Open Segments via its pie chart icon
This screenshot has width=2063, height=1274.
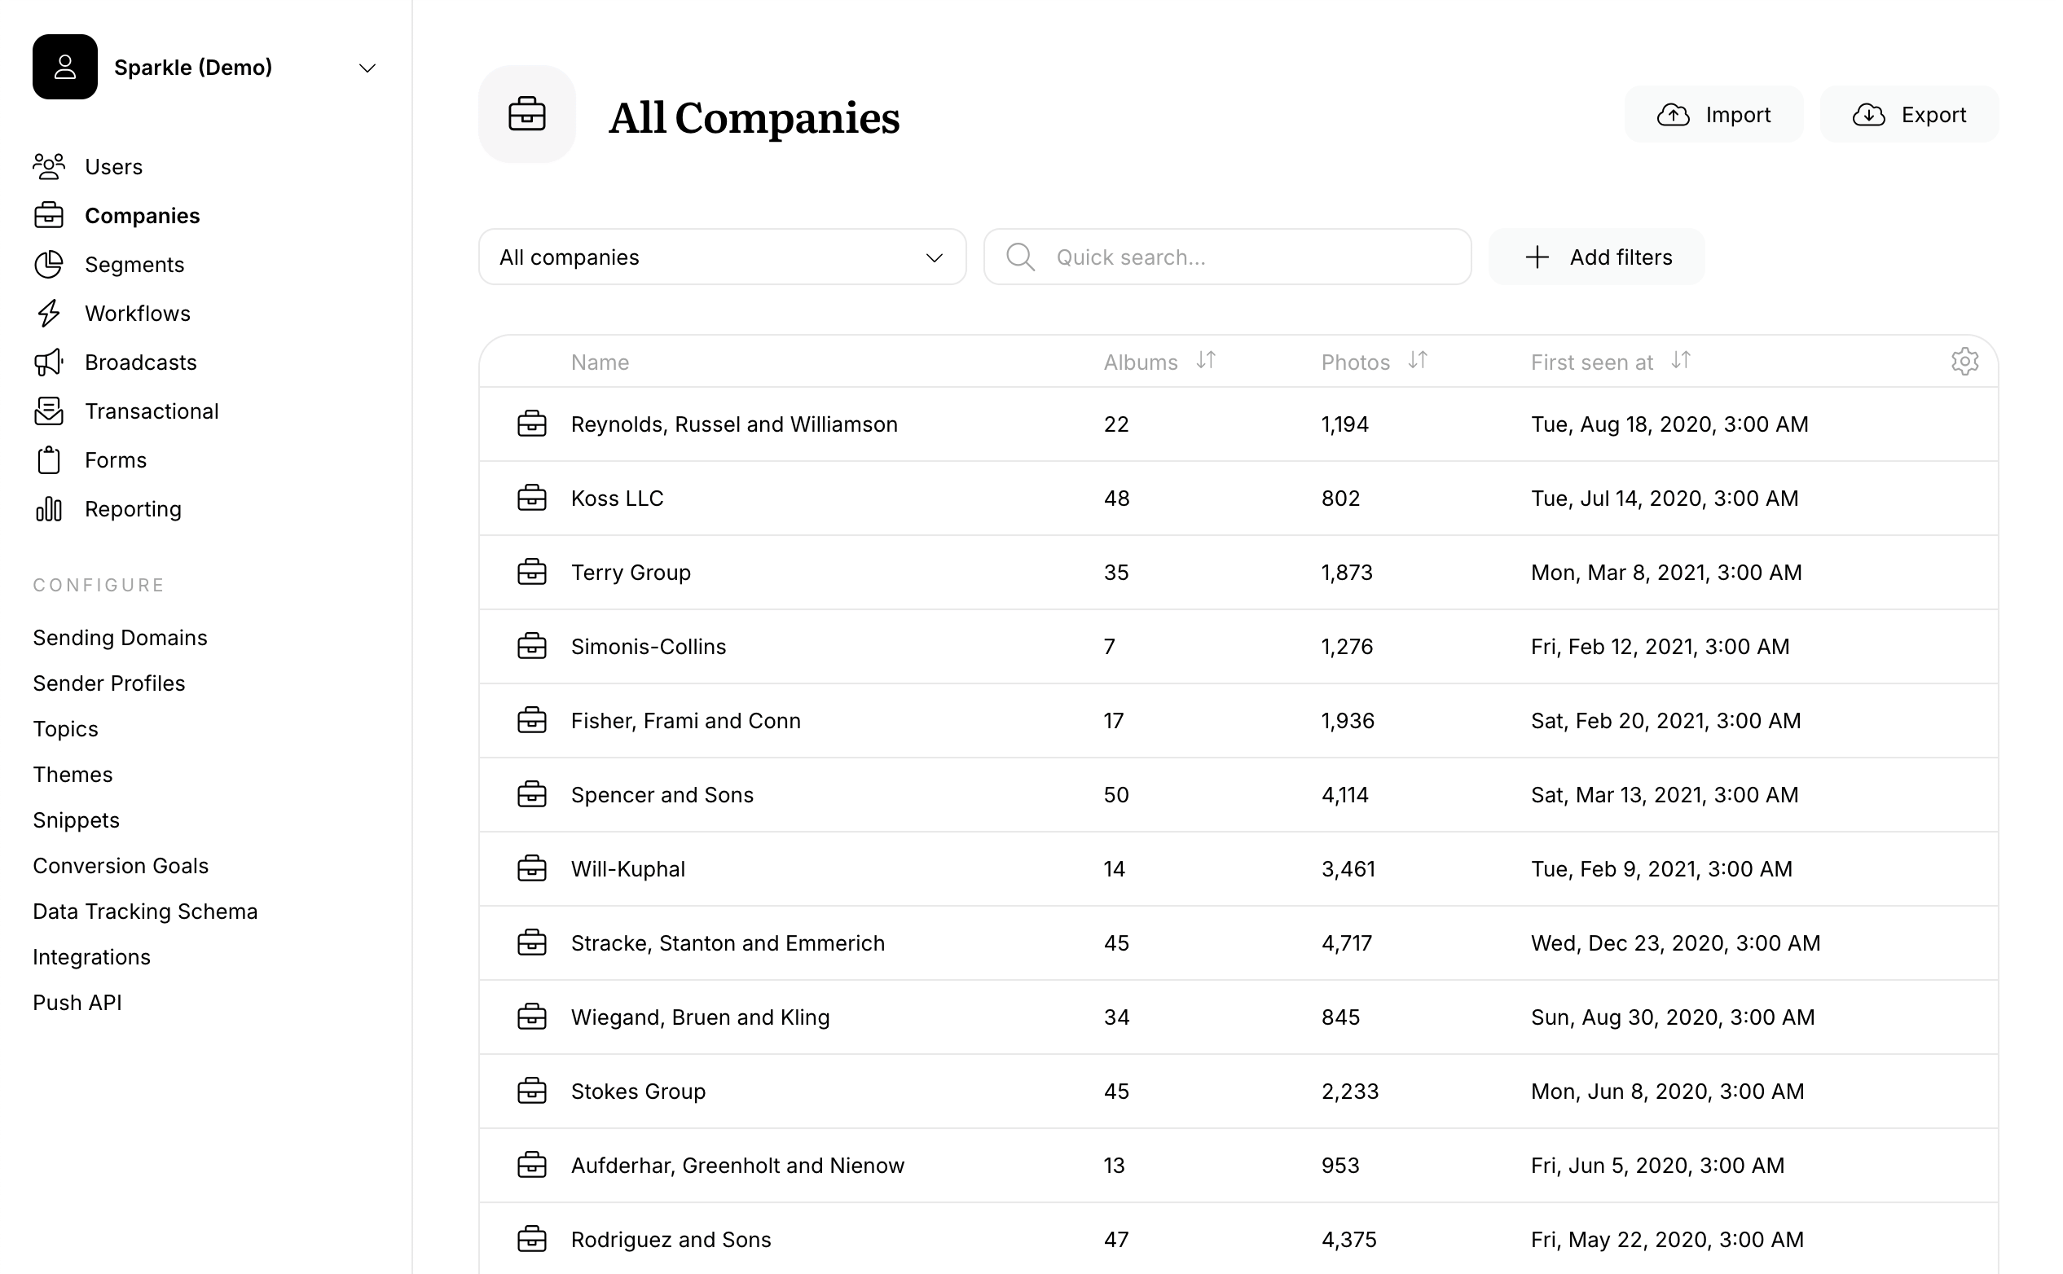pyautogui.click(x=49, y=264)
